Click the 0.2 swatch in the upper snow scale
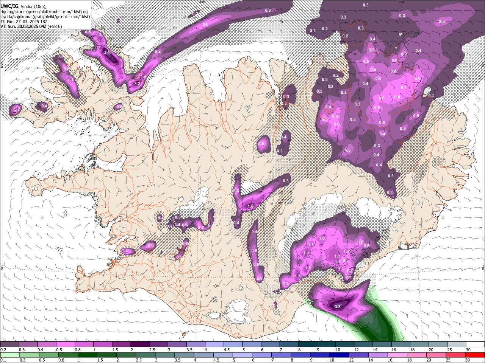This screenshot has width=485, height=363. pyautogui.click(x=9, y=344)
